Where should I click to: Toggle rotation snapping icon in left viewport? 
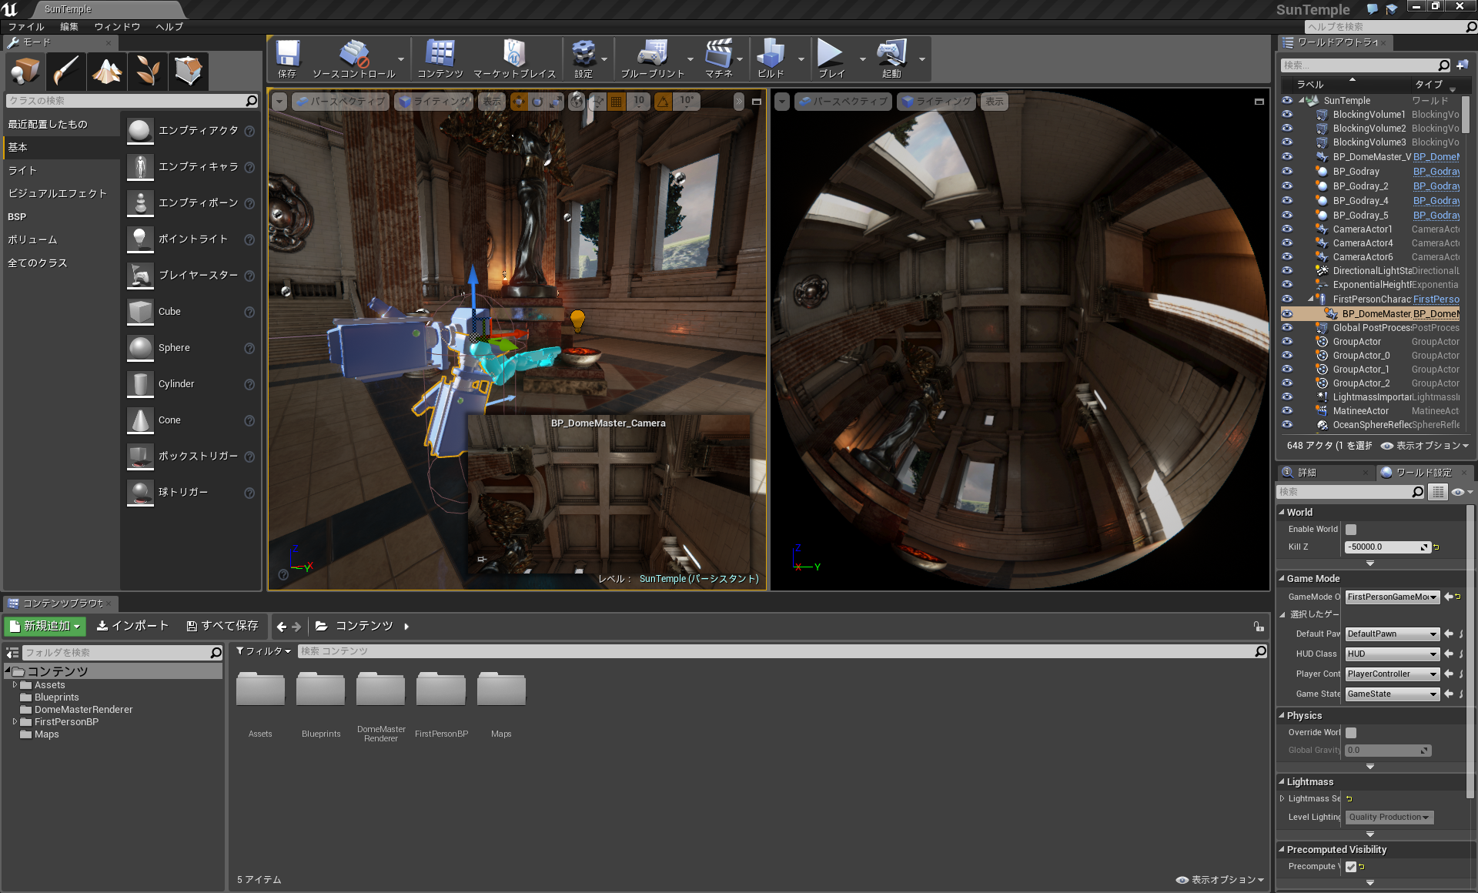pyautogui.click(x=663, y=102)
